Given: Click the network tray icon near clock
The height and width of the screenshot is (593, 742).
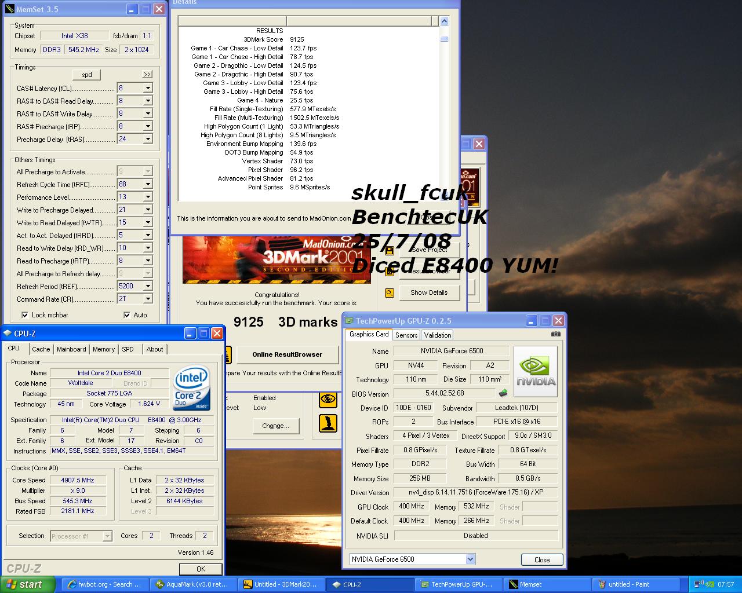Looking at the screenshot, I should (699, 584).
